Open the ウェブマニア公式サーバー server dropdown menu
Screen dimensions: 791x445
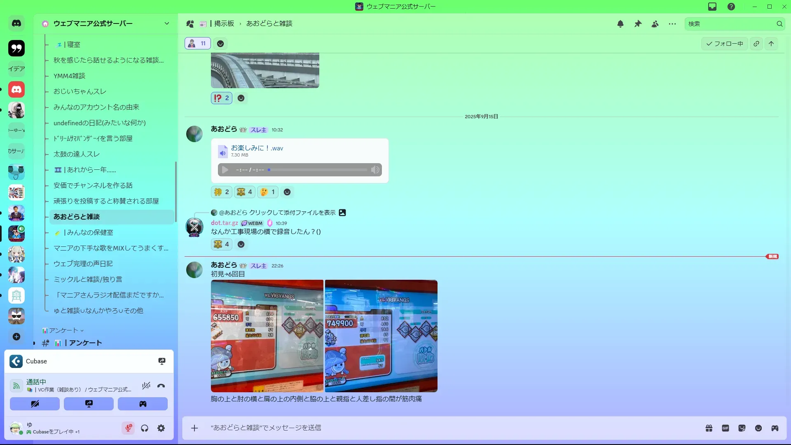[166, 23]
